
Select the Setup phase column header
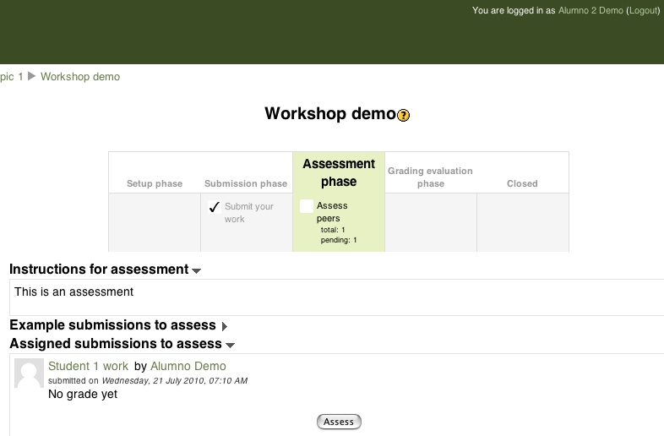point(155,183)
